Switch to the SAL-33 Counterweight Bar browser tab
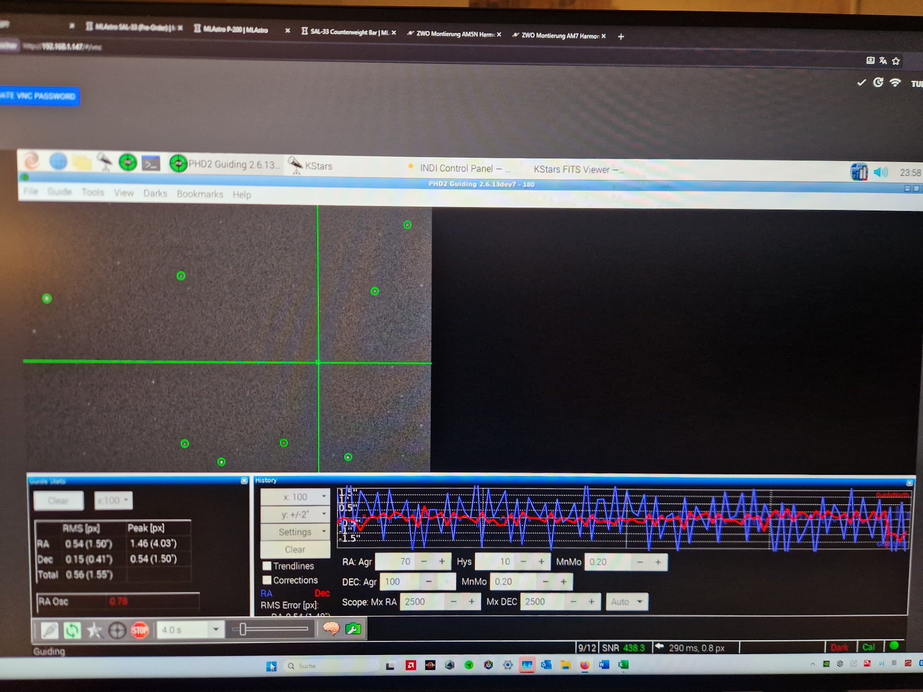Screen dimensions: 923x692 [x=348, y=32]
